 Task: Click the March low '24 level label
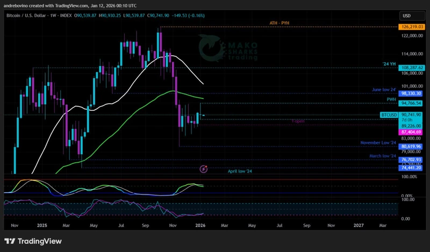click(x=382, y=156)
